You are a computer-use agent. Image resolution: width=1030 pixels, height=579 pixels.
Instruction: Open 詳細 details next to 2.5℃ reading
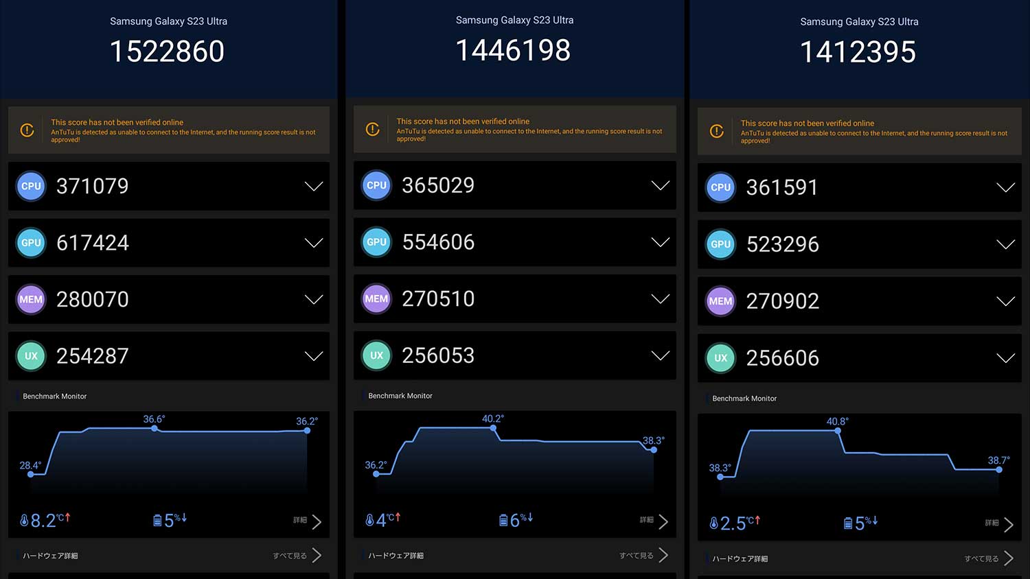[x=999, y=524]
